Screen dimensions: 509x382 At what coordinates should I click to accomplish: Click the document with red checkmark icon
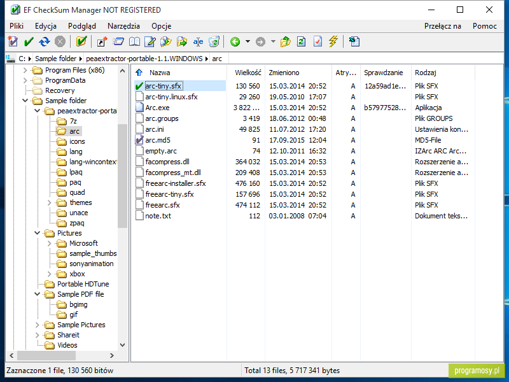pyautogui.click(x=317, y=41)
